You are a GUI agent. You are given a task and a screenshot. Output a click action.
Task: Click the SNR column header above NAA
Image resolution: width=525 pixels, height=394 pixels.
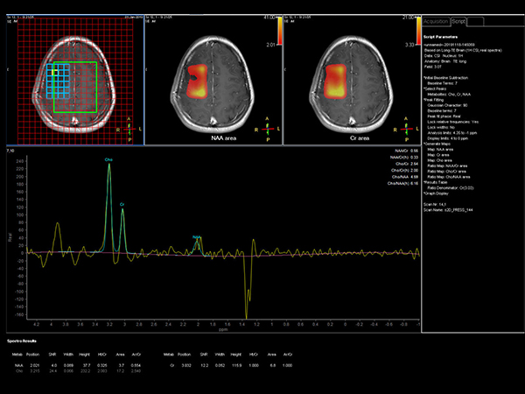point(52,354)
